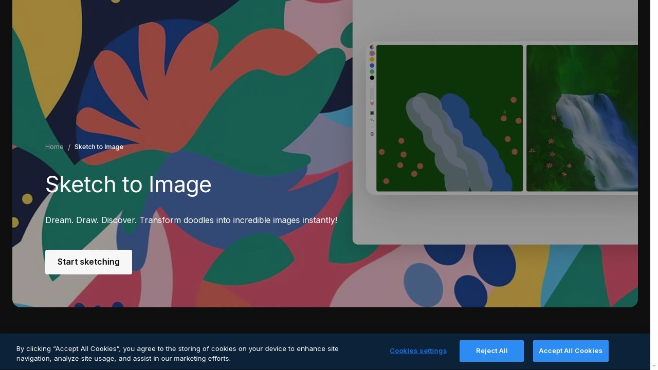Screen dimensions: 658x370
Task: Open the multicolor color wheel picker
Action: [x=372, y=47]
